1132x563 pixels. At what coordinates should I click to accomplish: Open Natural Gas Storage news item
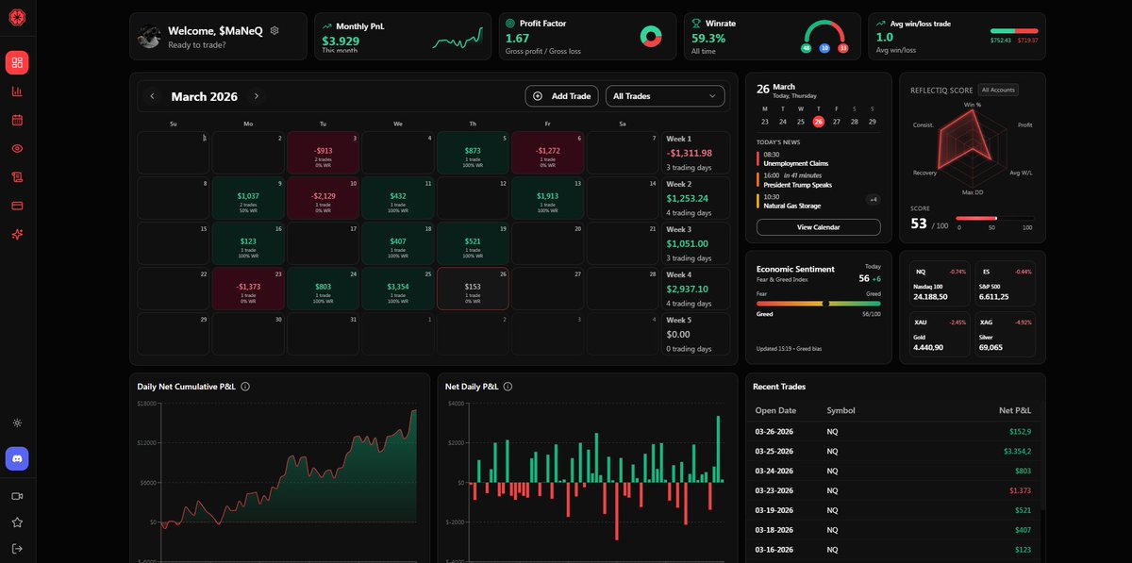pos(807,201)
